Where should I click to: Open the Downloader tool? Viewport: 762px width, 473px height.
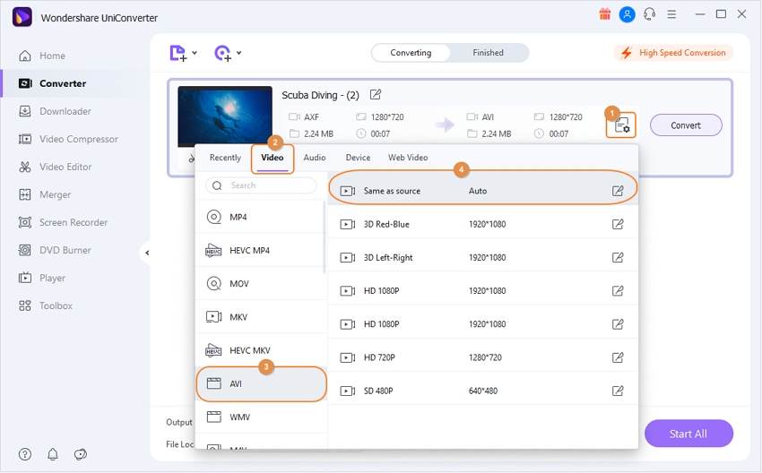point(55,111)
